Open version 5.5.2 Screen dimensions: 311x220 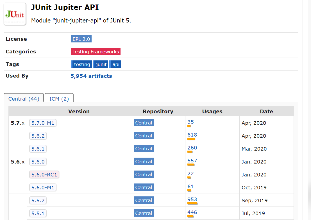point(38,200)
